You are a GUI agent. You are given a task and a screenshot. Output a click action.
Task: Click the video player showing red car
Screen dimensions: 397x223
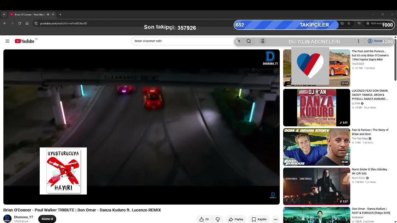(141, 127)
